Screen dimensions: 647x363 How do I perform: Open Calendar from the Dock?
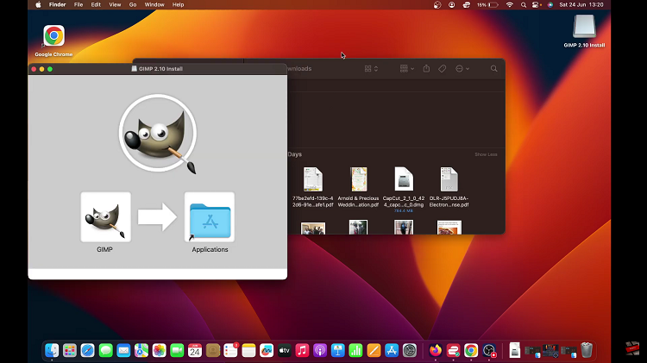pyautogui.click(x=195, y=351)
